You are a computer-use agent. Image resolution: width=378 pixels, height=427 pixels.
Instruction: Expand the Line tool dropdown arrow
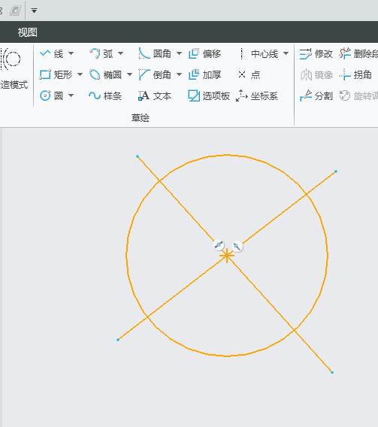pos(71,53)
